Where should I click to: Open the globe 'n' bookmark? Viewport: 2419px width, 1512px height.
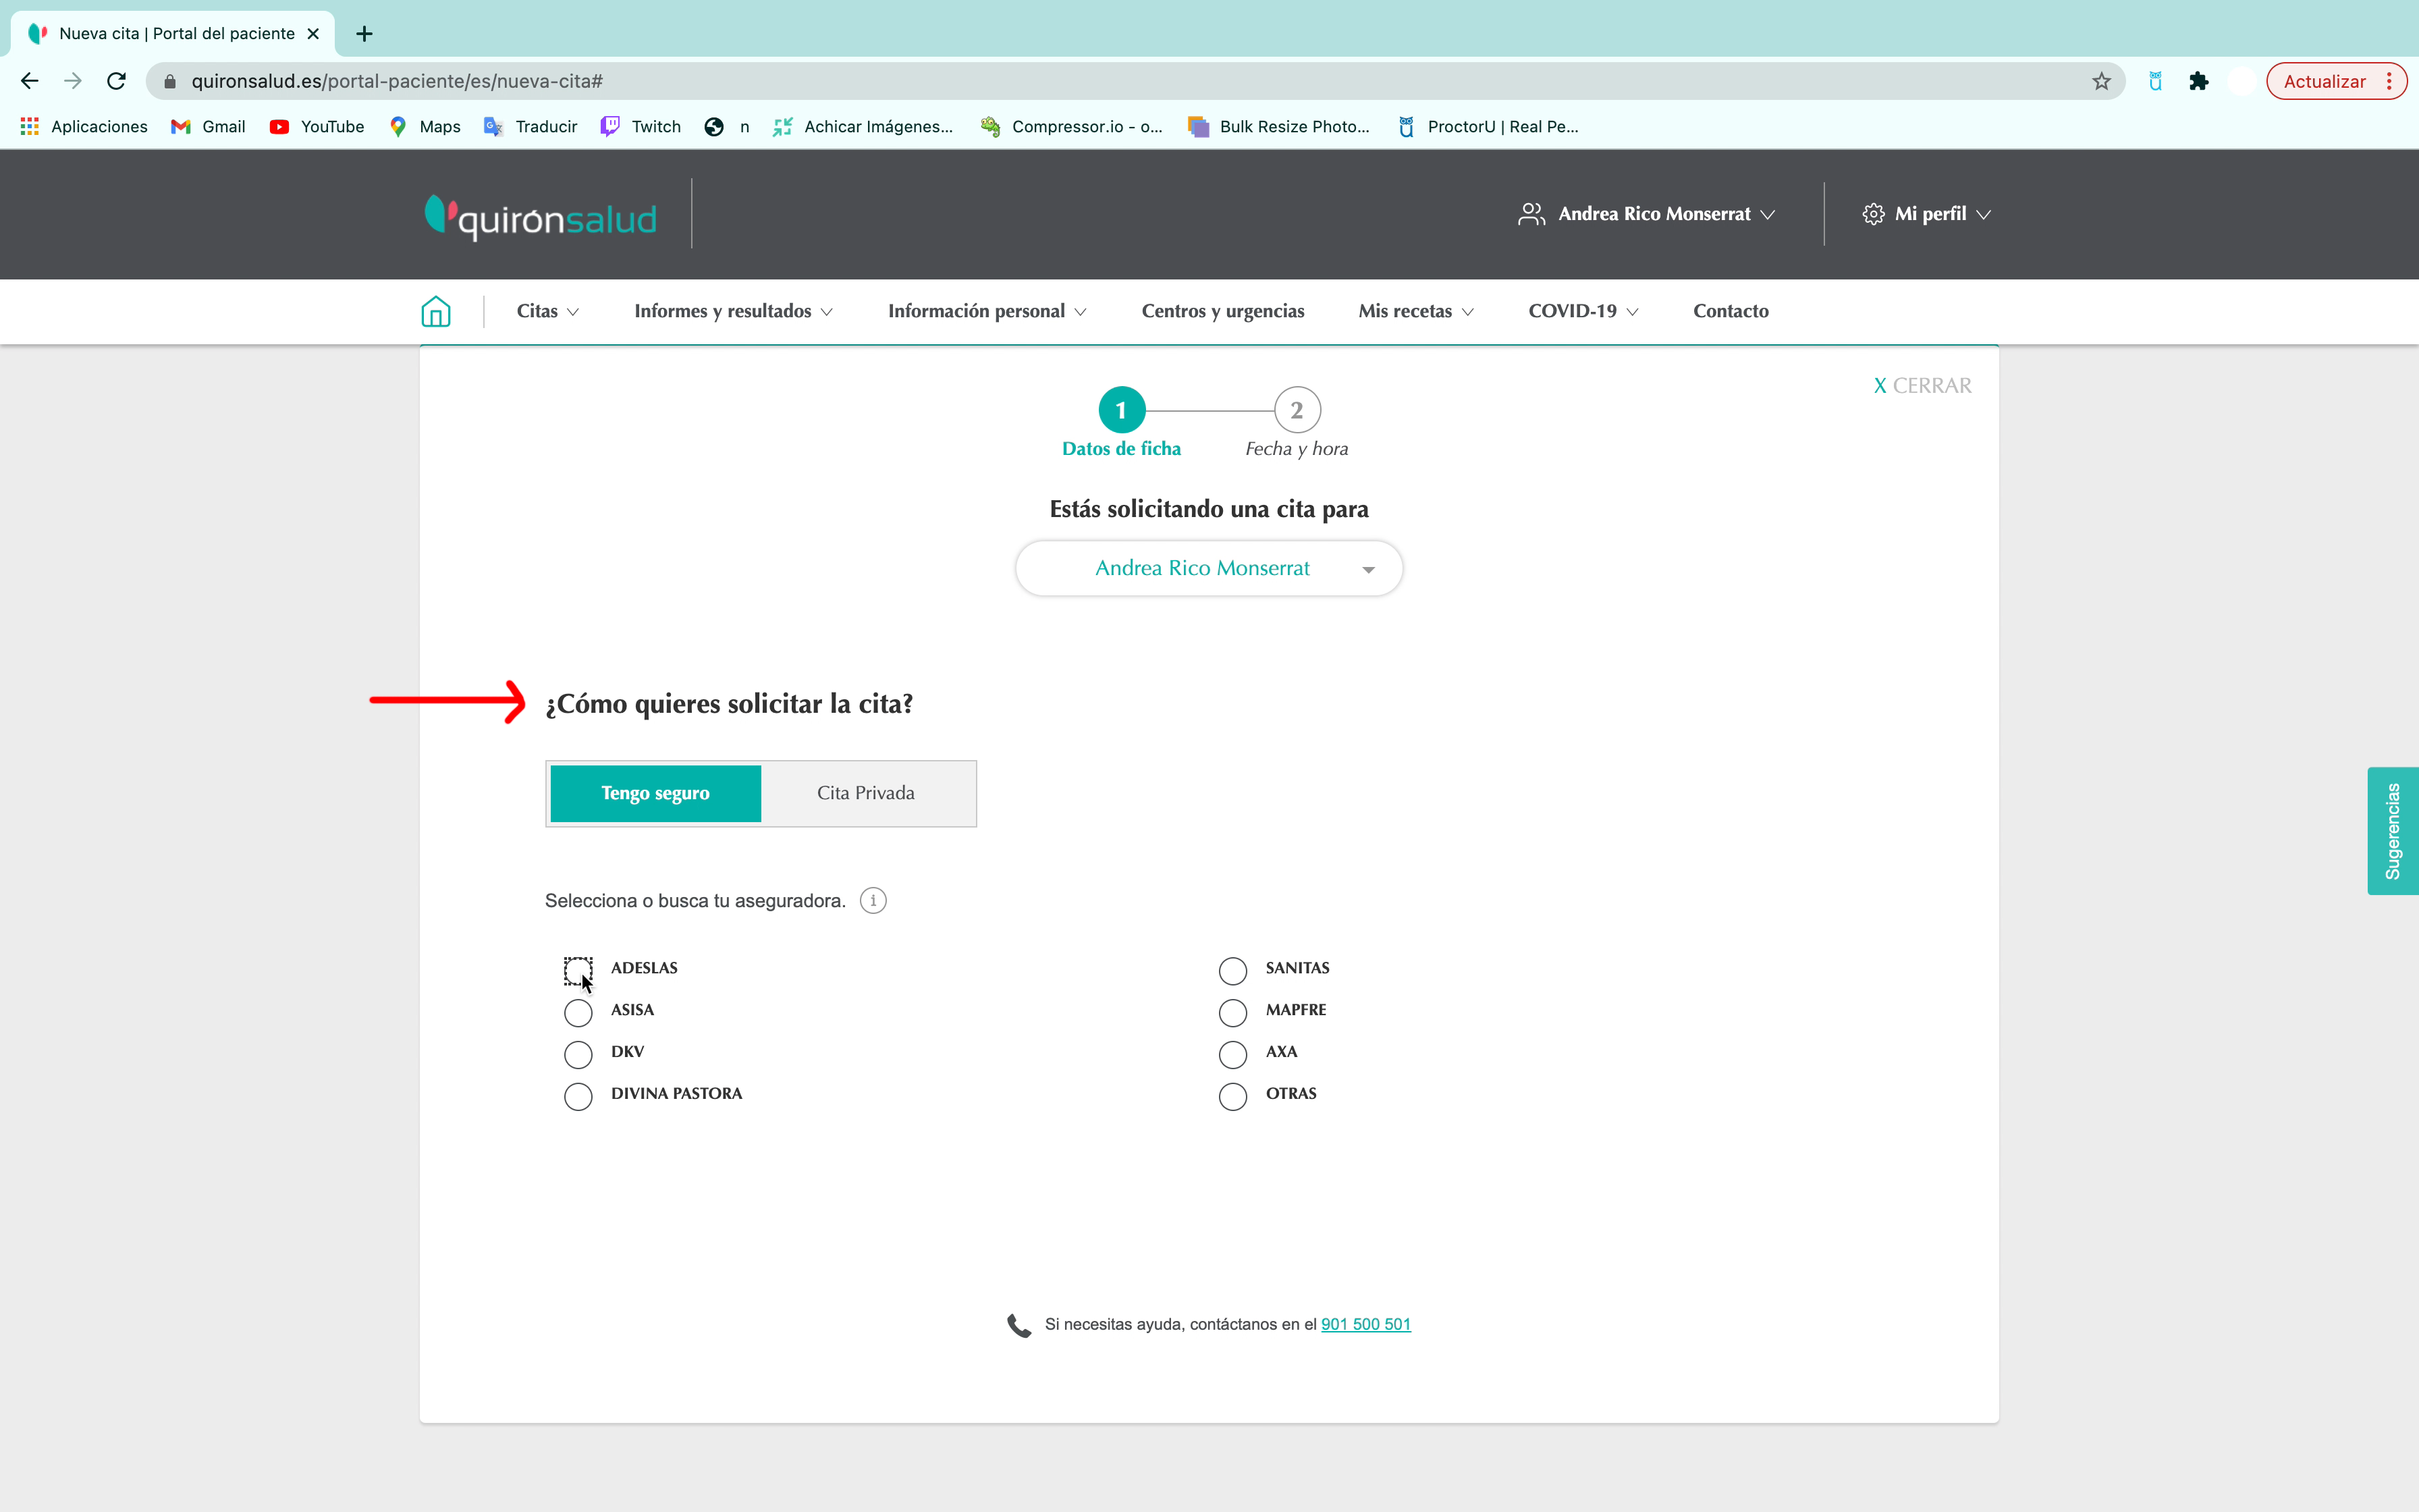click(727, 127)
